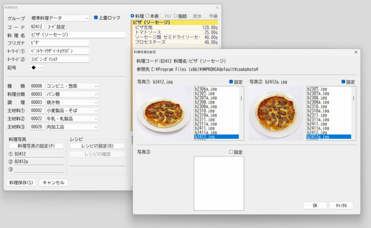Click キャンセル in the 料理保存 window
Screen dimensions: 371x228
(x=53, y=182)
